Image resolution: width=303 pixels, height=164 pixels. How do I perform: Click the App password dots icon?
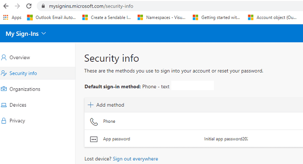pos(94,139)
